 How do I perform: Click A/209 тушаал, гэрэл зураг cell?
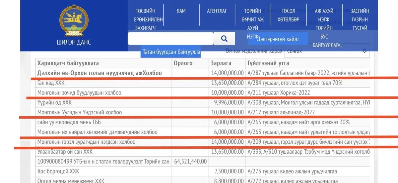pyautogui.click(x=308, y=142)
